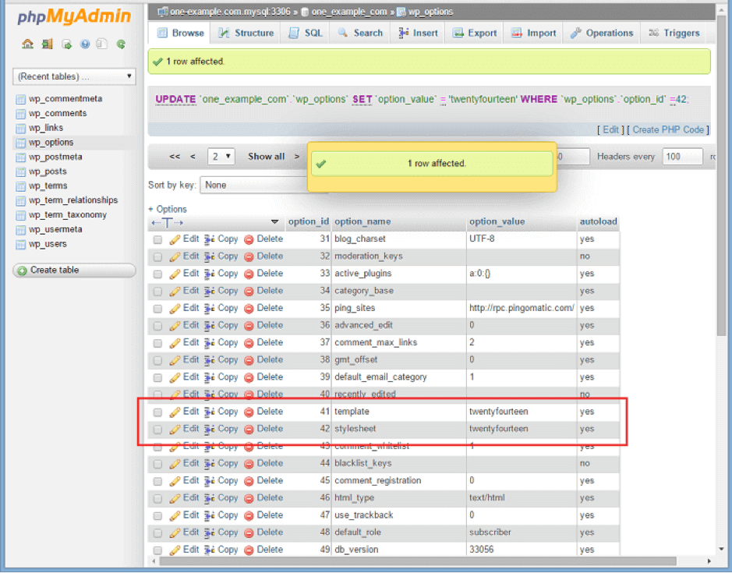Open the SQL tab
Screen dimensions: 732x573
coord(306,34)
